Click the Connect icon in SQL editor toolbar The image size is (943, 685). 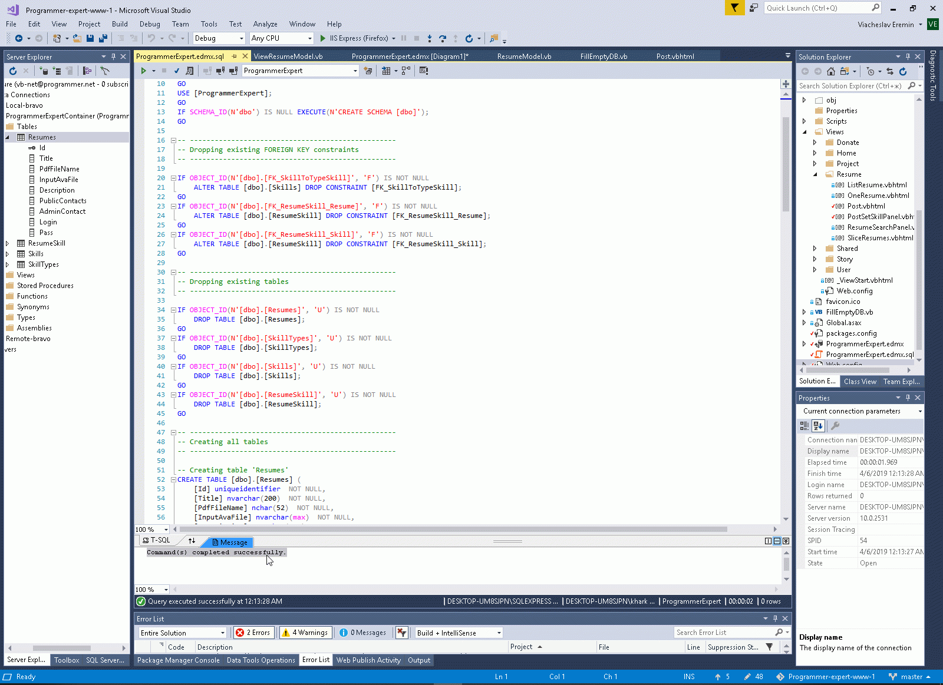207,71
